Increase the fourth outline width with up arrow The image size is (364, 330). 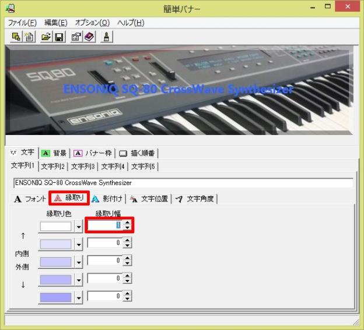click(127, 275)
